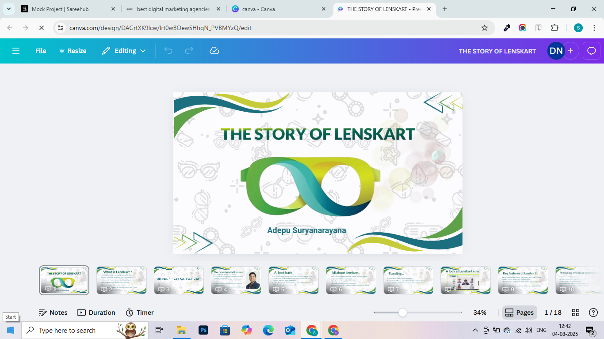This screenshot has height=339, width=604.
Task: Open the grid view icon
Action: coord(576,313)
